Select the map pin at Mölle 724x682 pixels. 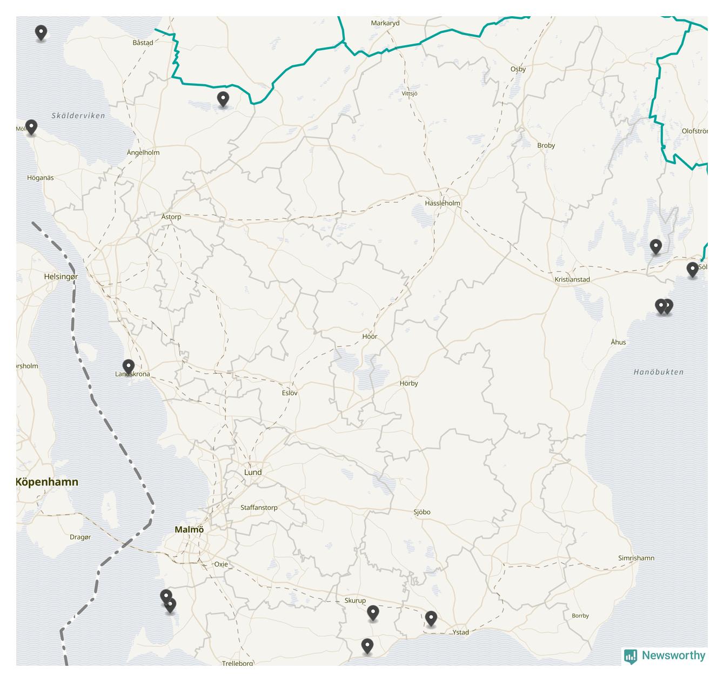[31, 127]
